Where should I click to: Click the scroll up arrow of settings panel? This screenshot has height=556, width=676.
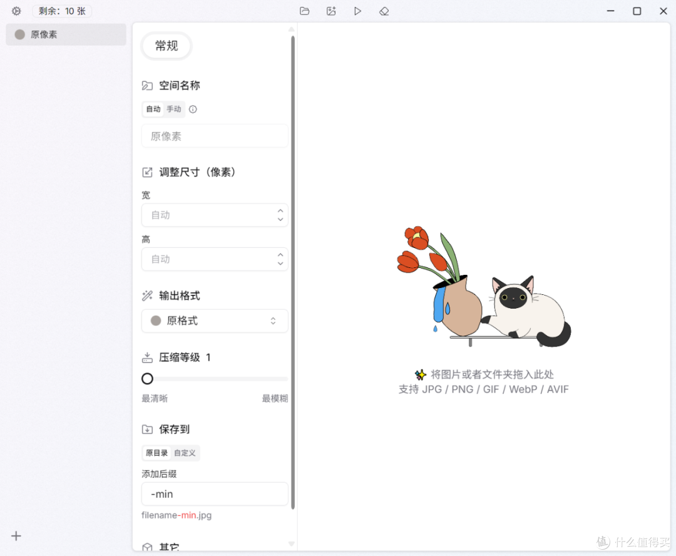click(x=292, y=29)
